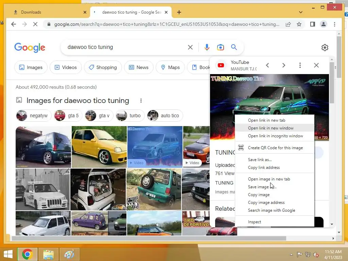Viewport: 348px width, 261px height.
Task: Select the gta 5 image chip
Action: [x=68, y=116]
